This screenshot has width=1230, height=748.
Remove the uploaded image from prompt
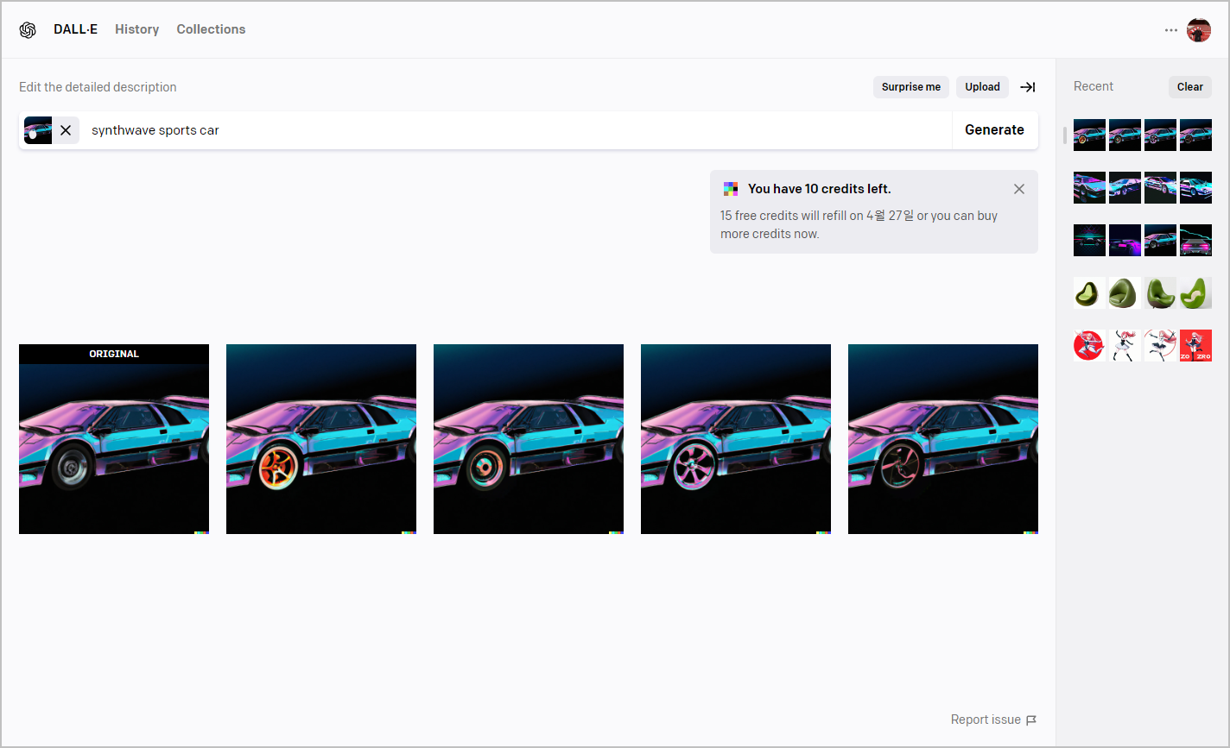pos(66,130)
